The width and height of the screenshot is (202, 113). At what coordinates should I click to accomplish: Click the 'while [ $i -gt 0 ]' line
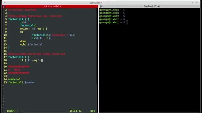coord(34,29)
